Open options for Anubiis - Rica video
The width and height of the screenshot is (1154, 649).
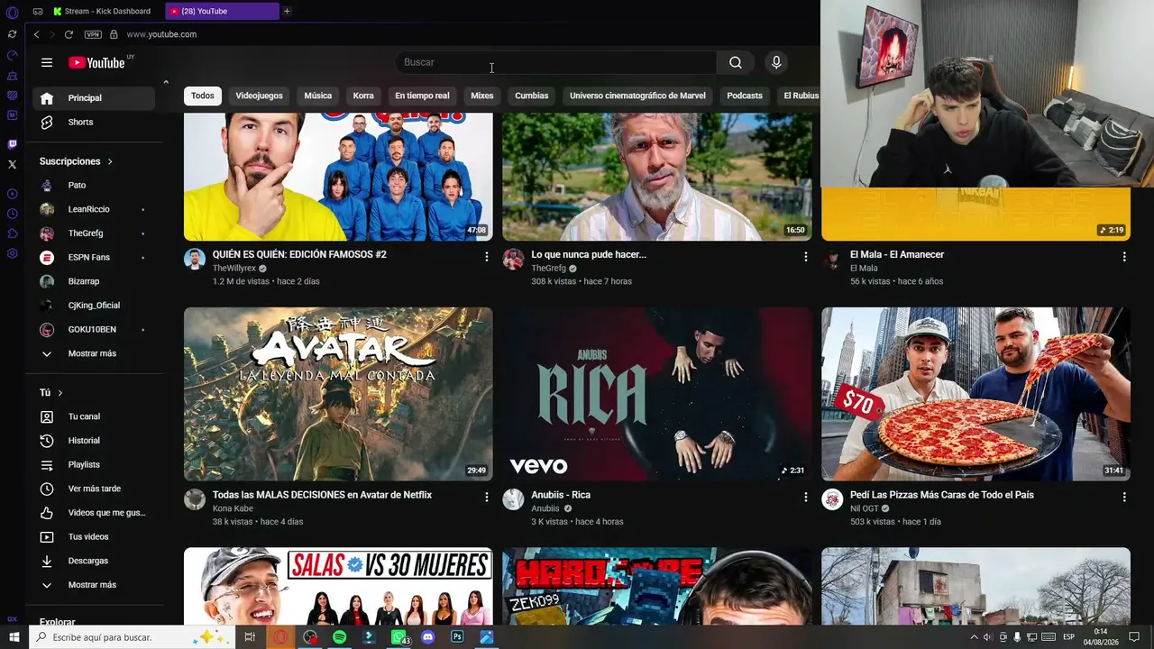pos(806,497)
